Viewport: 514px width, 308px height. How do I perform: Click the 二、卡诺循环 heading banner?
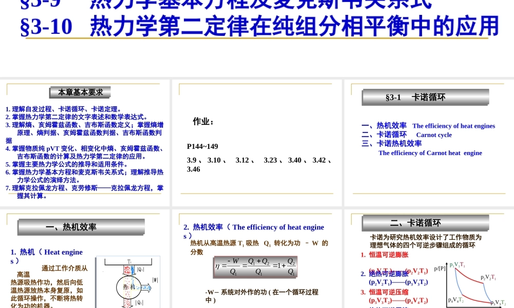[425, 223]
